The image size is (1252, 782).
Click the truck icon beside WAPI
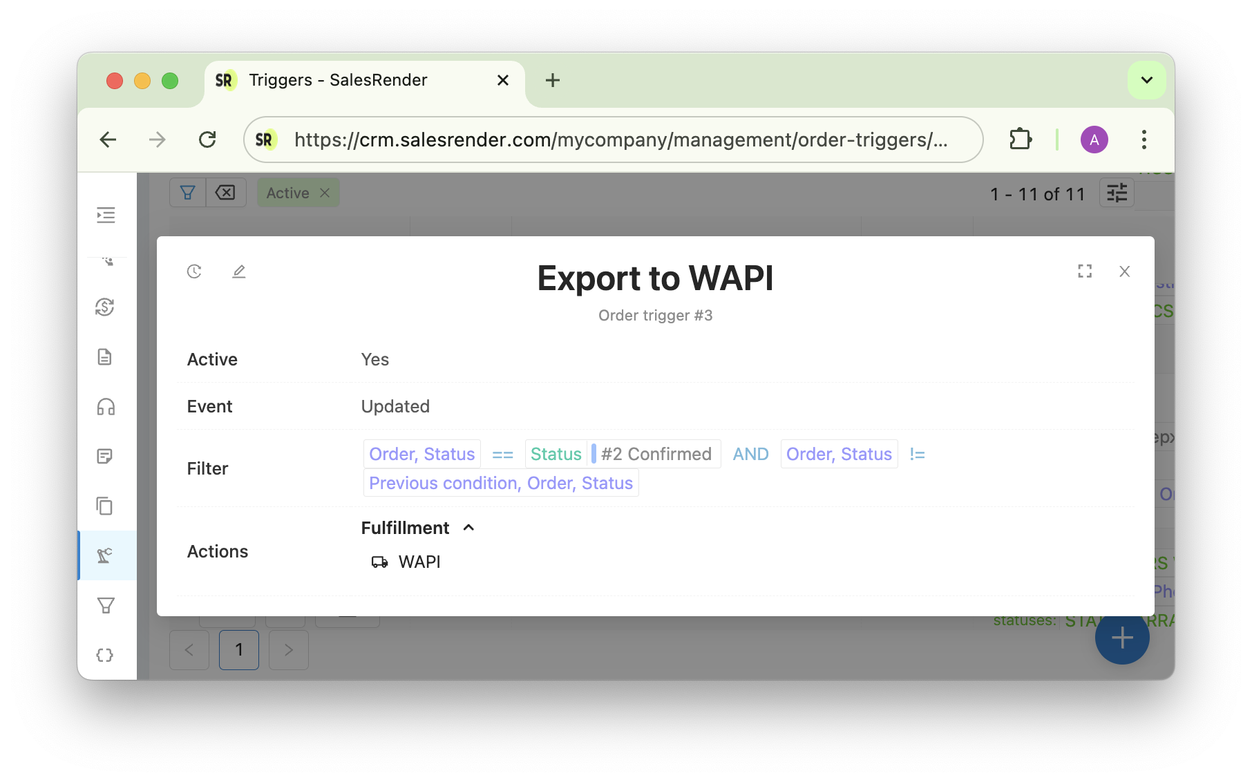tap(379, 562)
